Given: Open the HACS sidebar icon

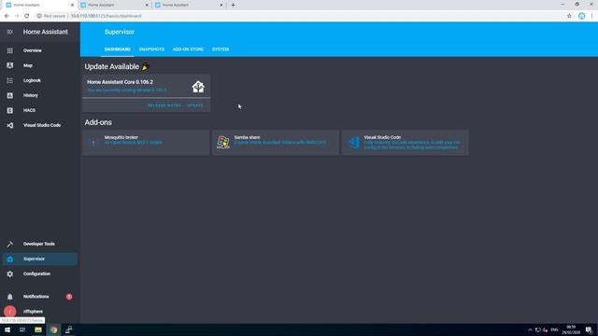Looking at the screenshot, I should pyautogui.click(x=10, y=110).
